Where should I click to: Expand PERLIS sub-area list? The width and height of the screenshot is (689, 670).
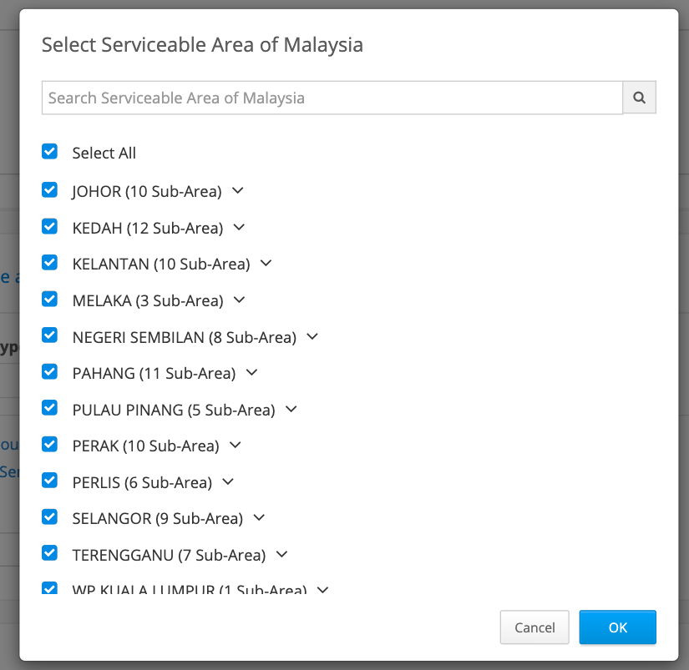click(x=228, y=481)
